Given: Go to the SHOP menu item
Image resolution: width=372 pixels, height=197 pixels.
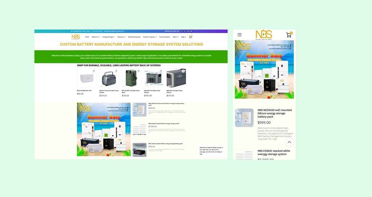Looking at the screenshot, I should pyautogui.click(x=87, y=37).
